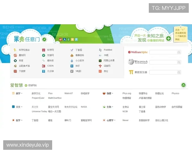This screenshot has height=153, width=192.
Task: Click the PubMed icon
Action: [100, 50]
